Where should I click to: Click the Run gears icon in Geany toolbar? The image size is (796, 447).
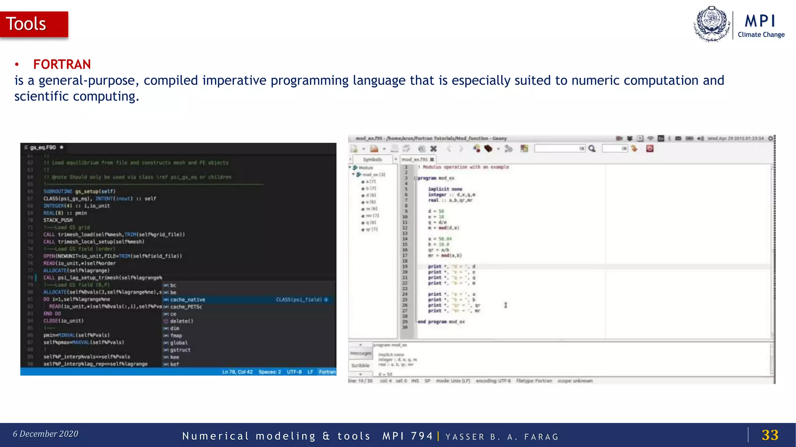tap(508, 149)
